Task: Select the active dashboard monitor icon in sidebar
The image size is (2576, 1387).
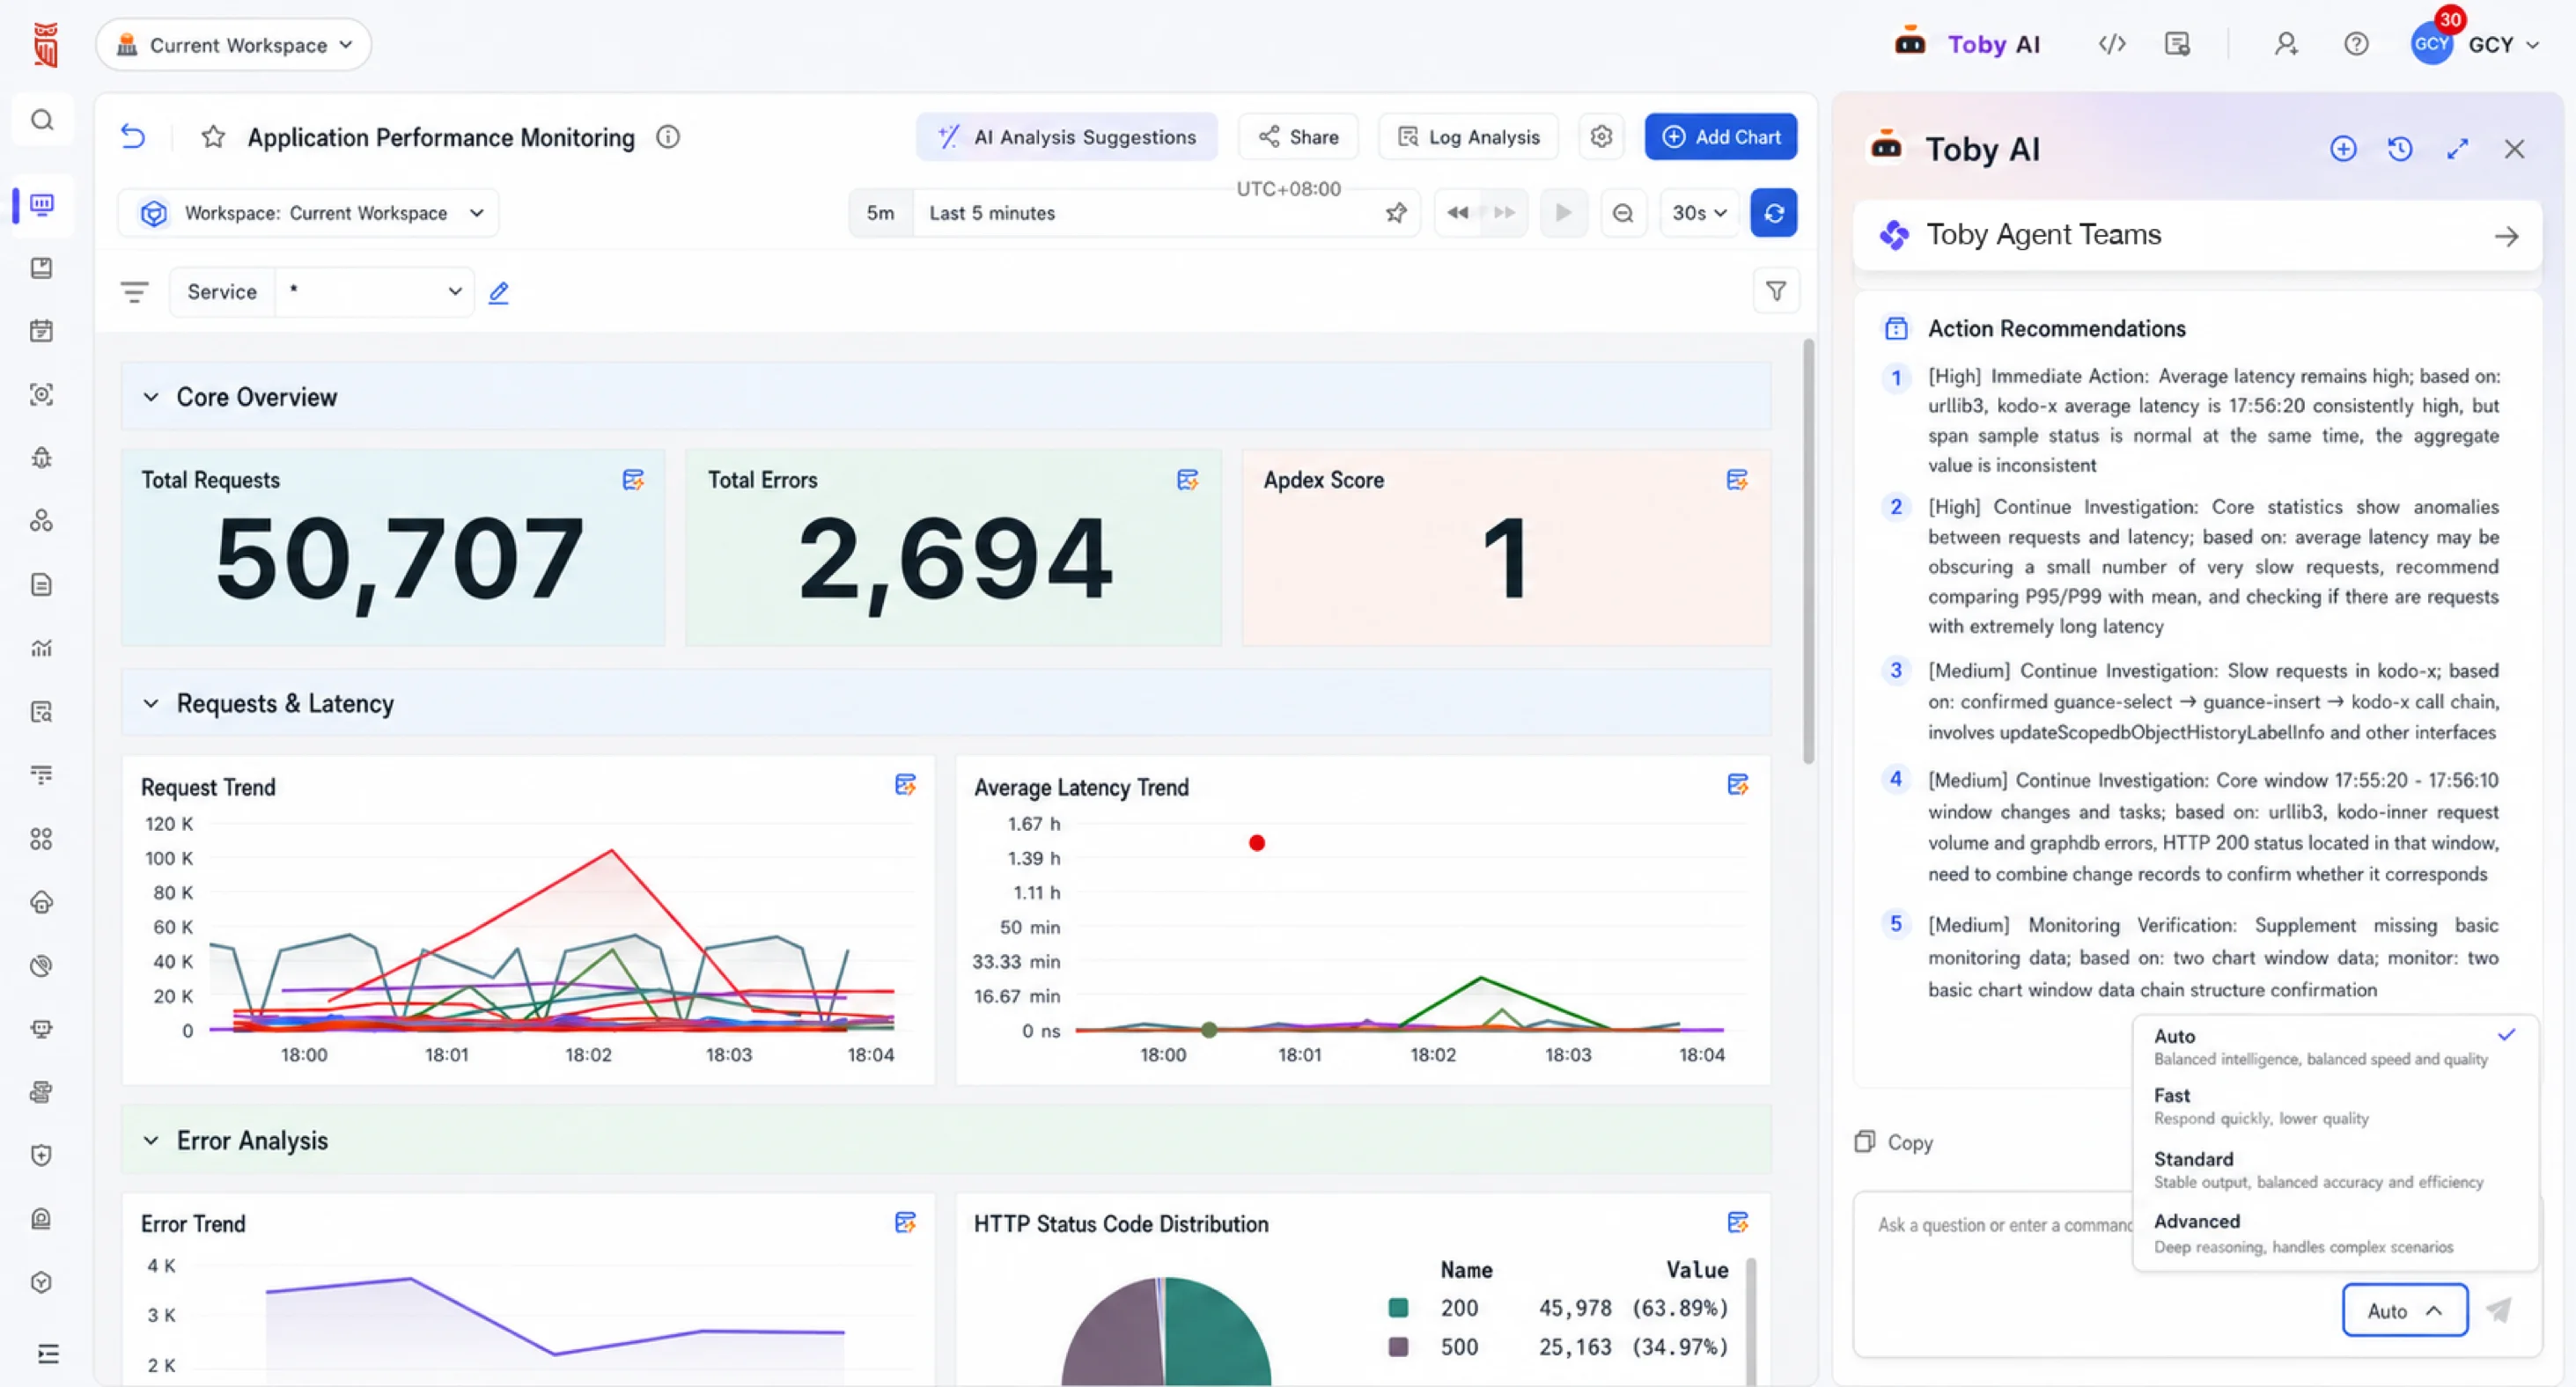Action: tap(42, 205)
